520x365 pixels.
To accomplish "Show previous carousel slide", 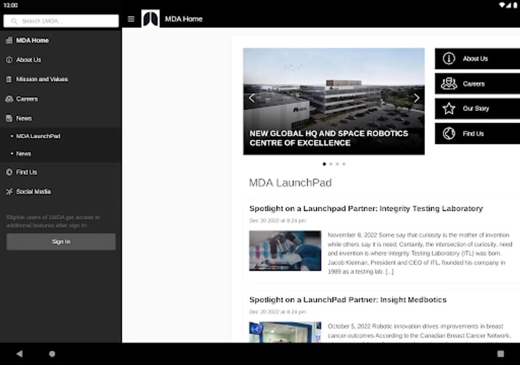I will click(251, 98).
